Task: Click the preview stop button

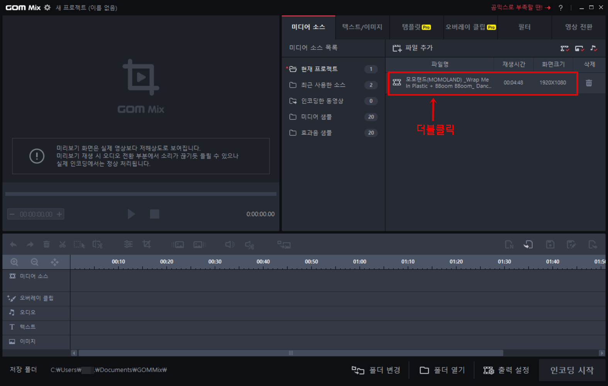Action: (154, 214)
